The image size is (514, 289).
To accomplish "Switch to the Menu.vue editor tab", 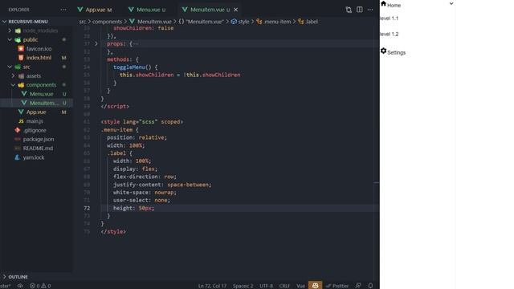I will (147, 10).
